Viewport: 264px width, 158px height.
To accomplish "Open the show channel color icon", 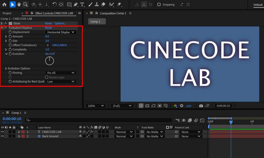I will point(175,106).
